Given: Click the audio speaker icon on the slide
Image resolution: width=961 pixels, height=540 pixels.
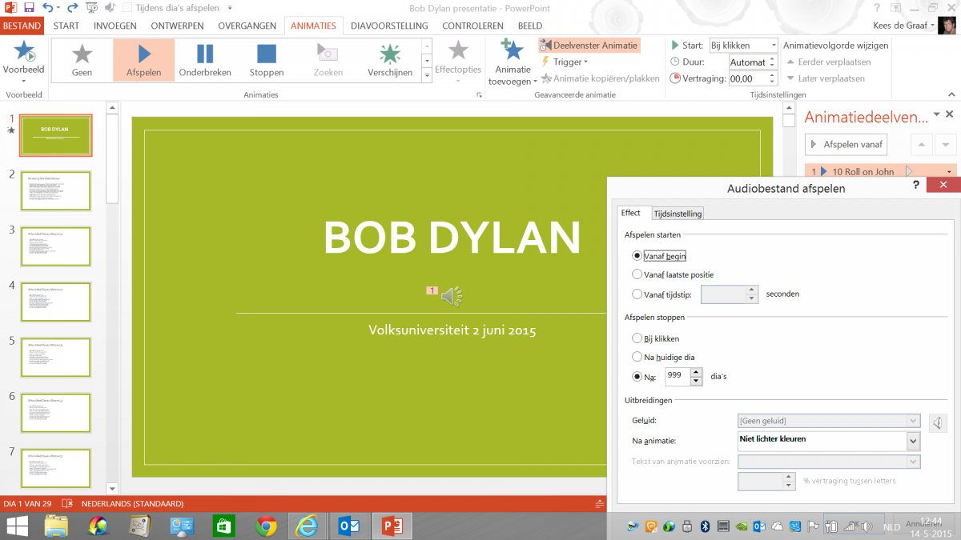Looking at the screenshot, I should 452,296.
